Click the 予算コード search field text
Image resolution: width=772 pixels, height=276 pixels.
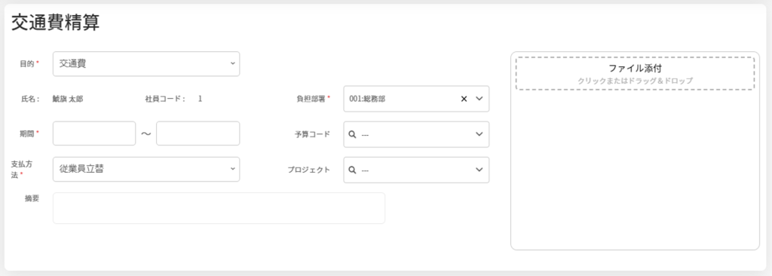point(366,134)
